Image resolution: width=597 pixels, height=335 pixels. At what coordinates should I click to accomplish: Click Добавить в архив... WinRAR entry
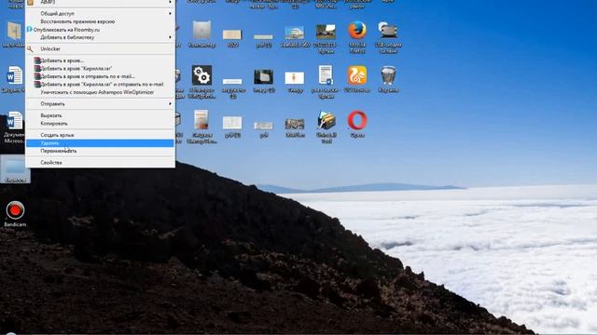coord(100,60)
